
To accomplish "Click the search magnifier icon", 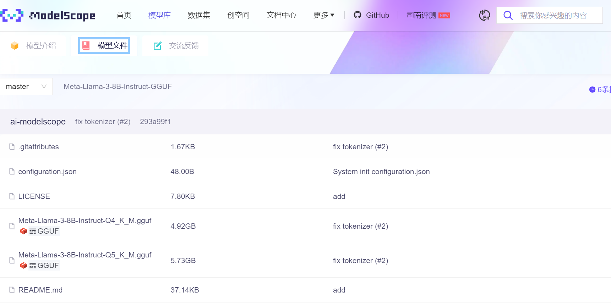I will pos(508,15).
